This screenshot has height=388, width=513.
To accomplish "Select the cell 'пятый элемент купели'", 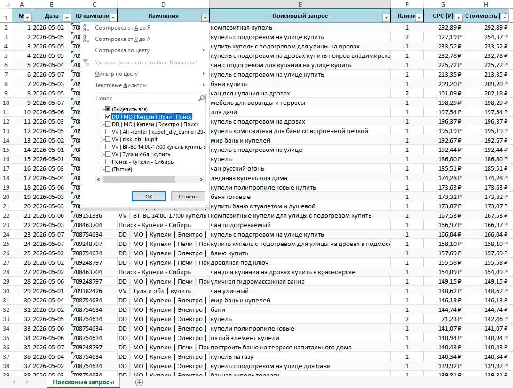I will click(300, 338).
